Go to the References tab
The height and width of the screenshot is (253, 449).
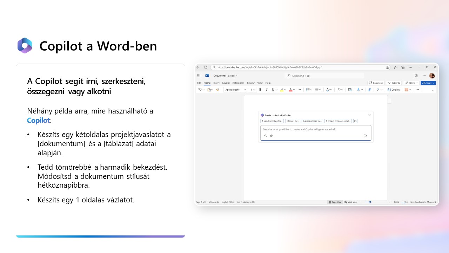pos(238,83)
